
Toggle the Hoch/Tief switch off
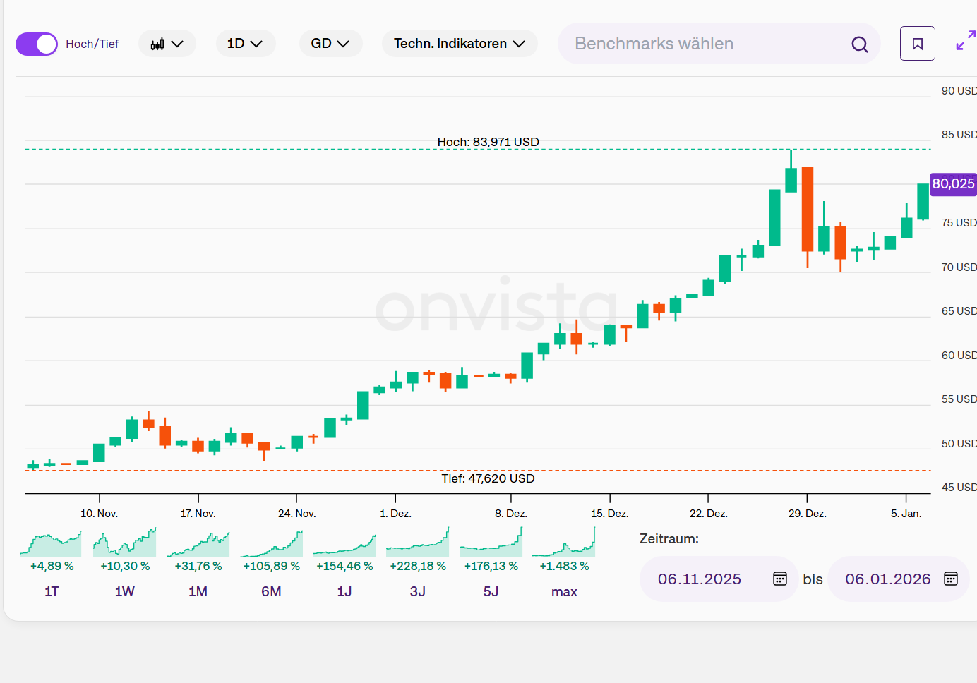(37, 44)
